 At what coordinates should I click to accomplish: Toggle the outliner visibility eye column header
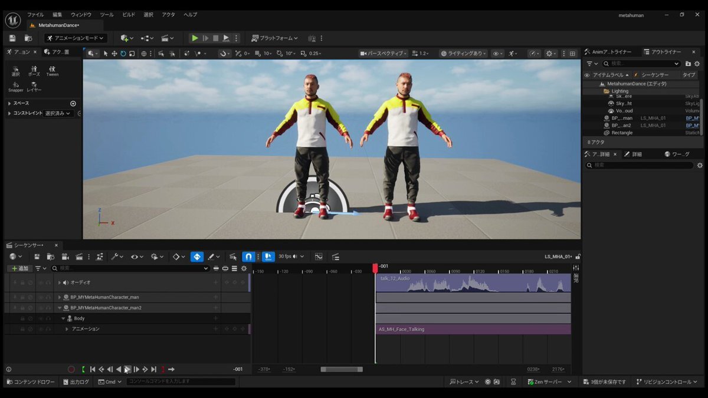coord(586,75)
